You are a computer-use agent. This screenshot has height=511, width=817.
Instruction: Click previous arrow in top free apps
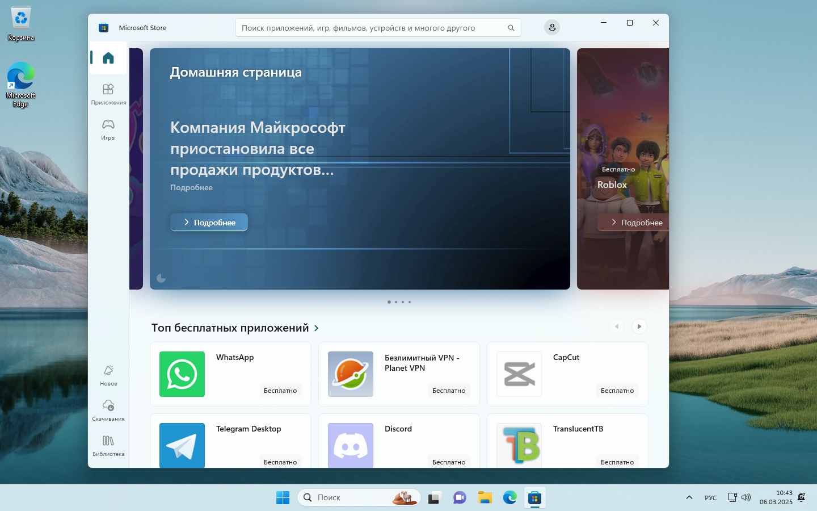617,326
